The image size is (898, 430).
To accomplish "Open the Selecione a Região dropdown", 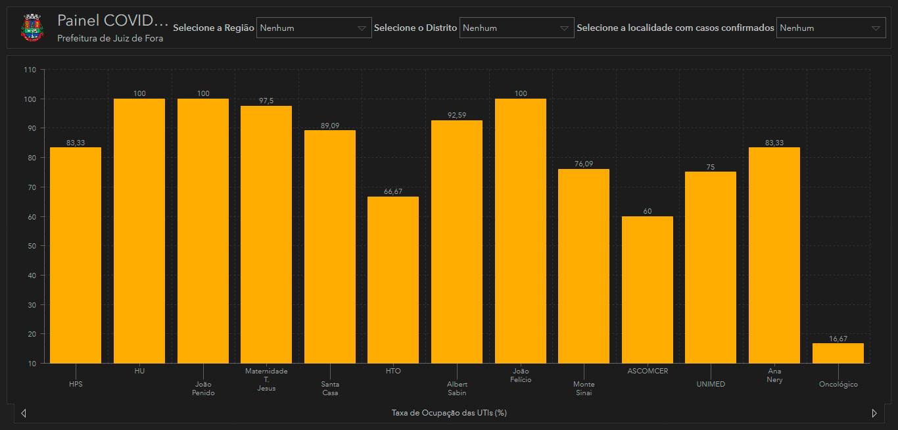I will coord(314,28).
